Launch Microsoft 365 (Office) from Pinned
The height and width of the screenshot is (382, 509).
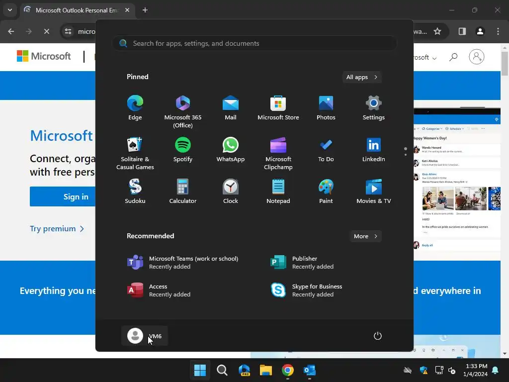[x=183, y=111]
